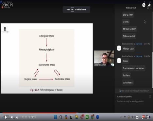
Task: Open the colorful Copilot taskbar icon
Action: [66, 117]
